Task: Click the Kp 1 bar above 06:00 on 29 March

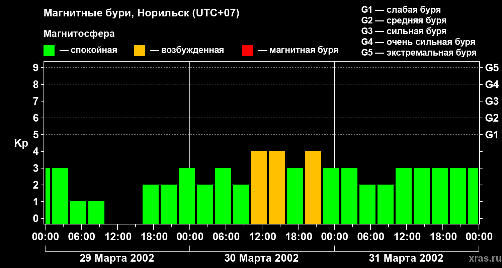Action: click(x=78, y=213)
